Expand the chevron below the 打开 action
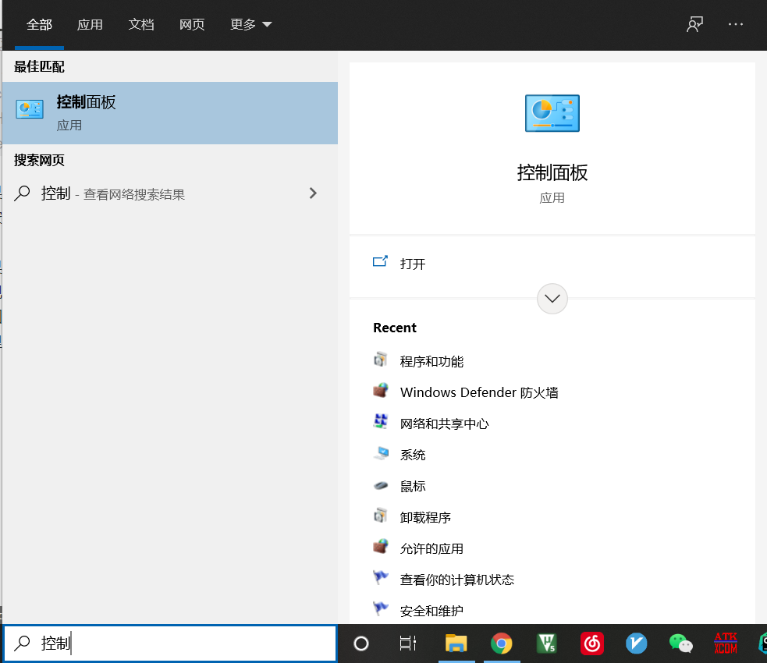The height and width of the screenshot is (663, 767). (x=552, y=299)
